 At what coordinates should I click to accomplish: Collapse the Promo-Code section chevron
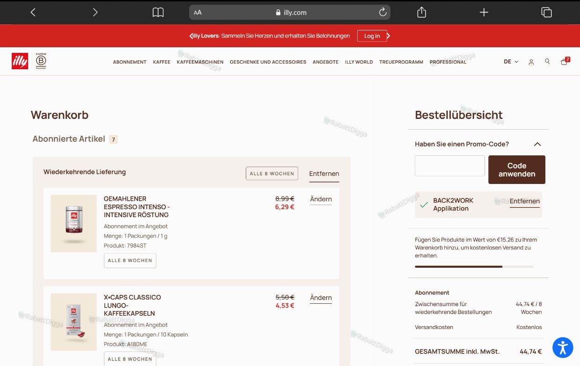pos(537,144)
